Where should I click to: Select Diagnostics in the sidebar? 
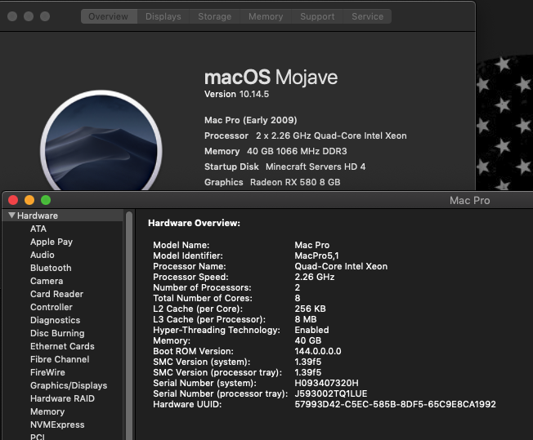coord(55,320)
